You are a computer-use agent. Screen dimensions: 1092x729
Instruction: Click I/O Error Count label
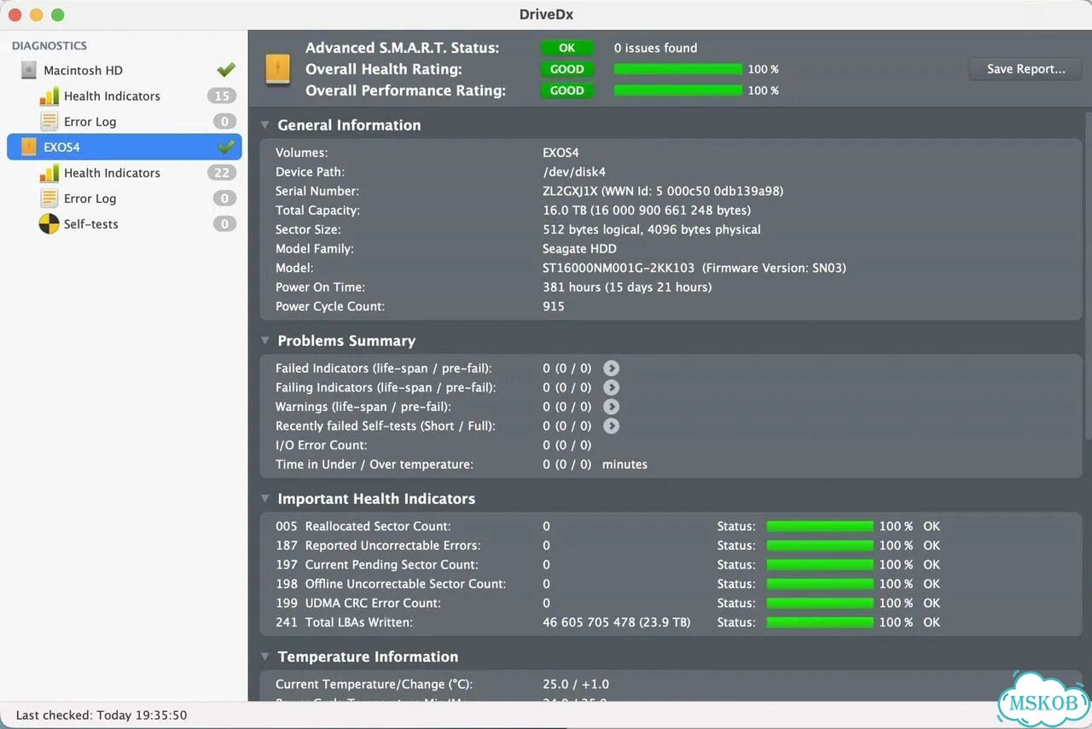coord(322,445)
